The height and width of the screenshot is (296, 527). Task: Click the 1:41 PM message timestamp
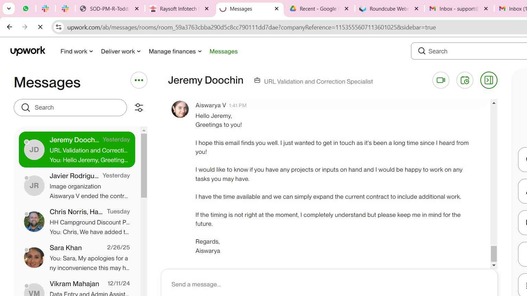[238, 106]
